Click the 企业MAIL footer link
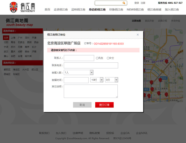Image resolution: width=186 pixels, height=143 pixels. click(x=142, y=133)
